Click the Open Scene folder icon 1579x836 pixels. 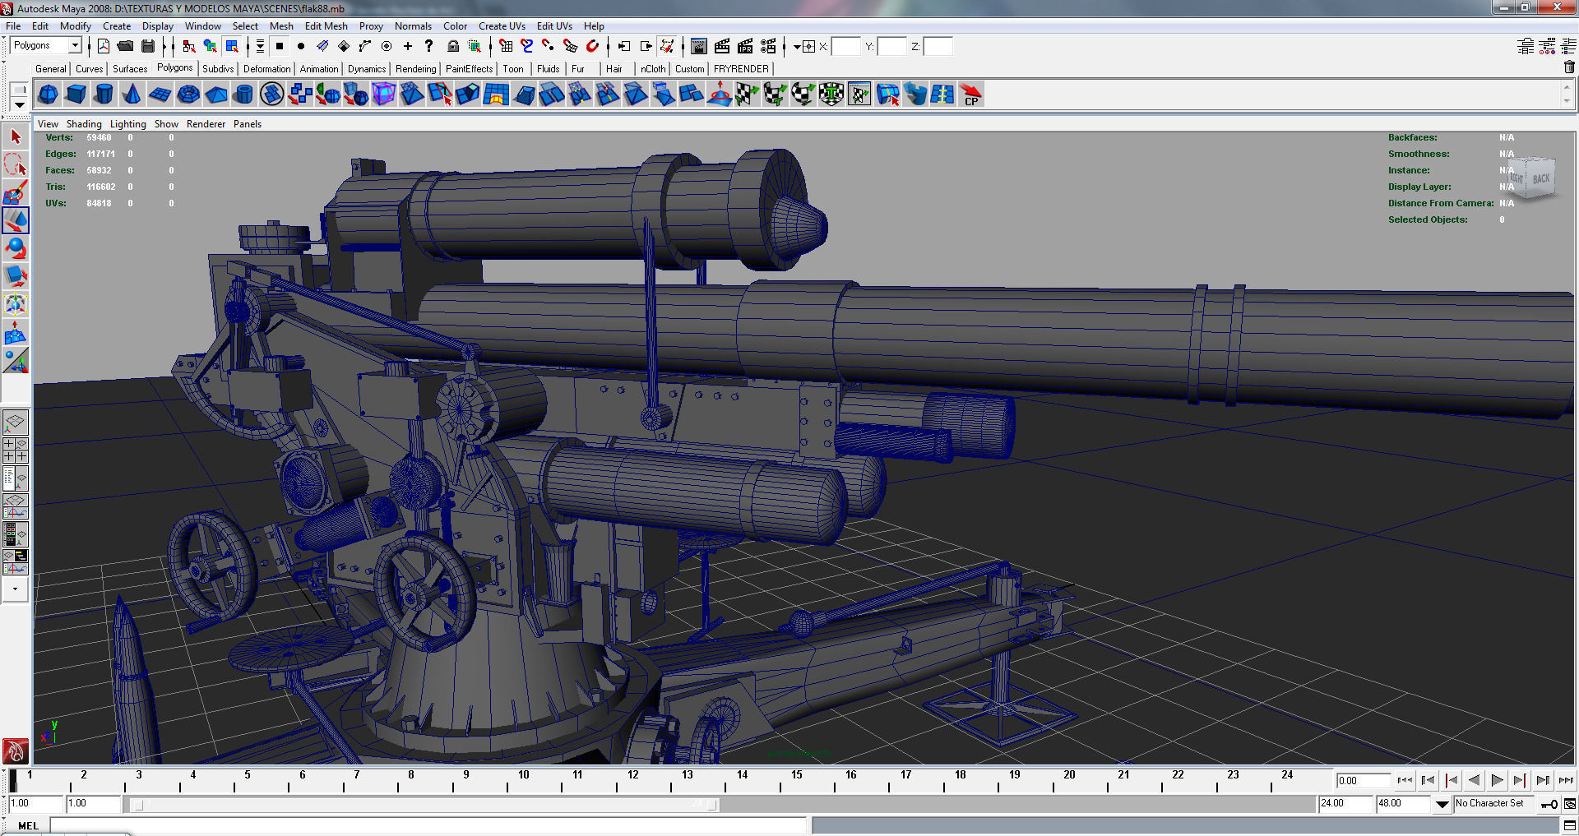pos(126,46)
